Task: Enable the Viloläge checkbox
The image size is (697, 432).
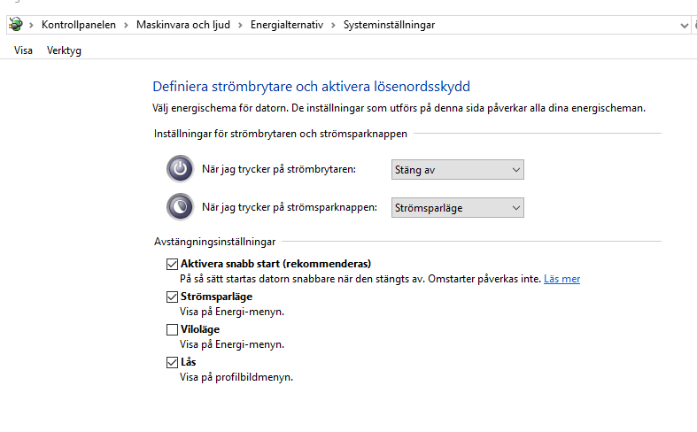Action: (172, 329)
